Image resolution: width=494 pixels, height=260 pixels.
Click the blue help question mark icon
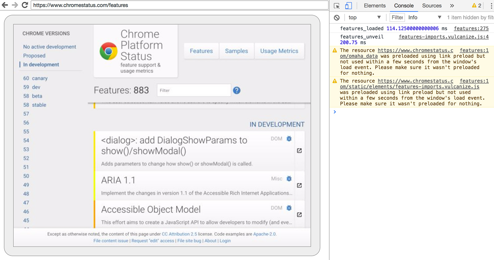pyautogui.click(x=237, y=90)
